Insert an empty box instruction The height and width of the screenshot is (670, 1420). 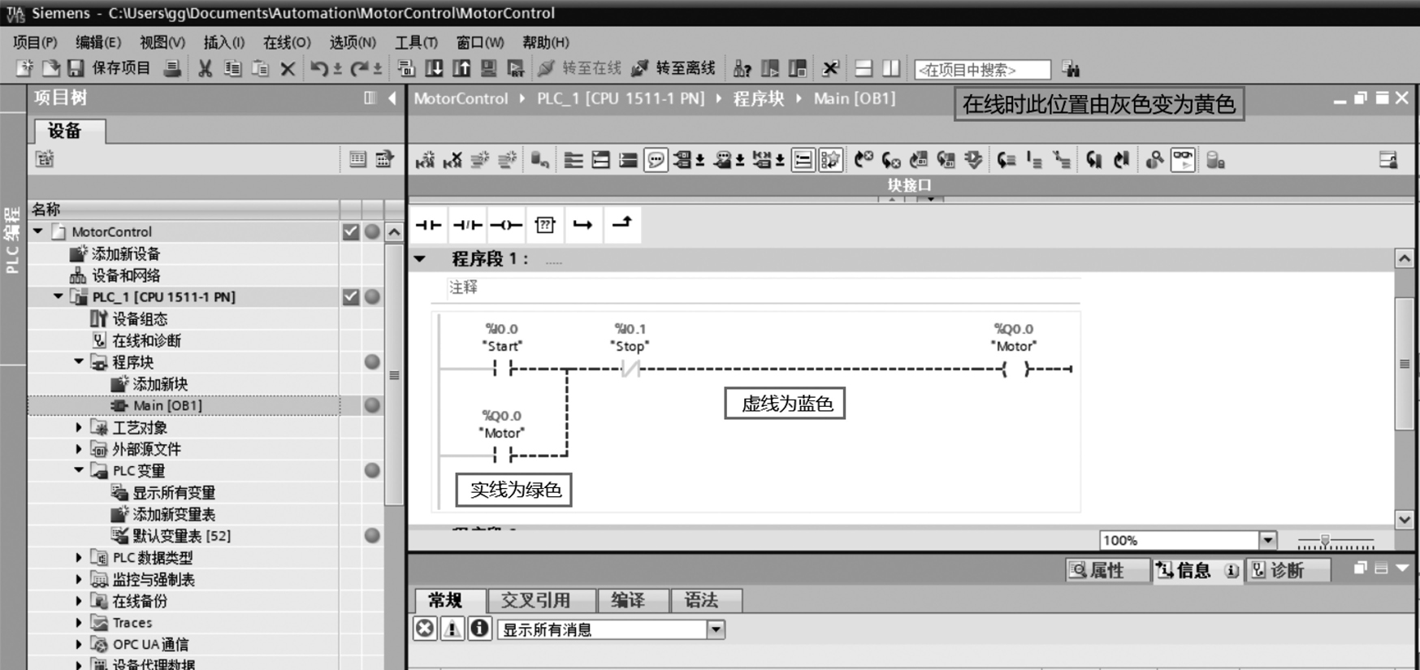(x=545, y=225)
